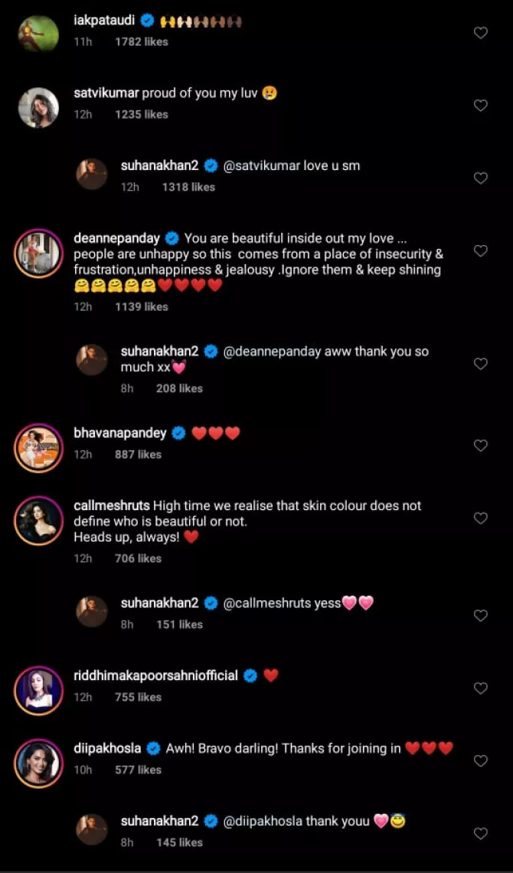
Task: Open diipakhosla's username profile
Action: pyautogui.click(x=106, y=748)
